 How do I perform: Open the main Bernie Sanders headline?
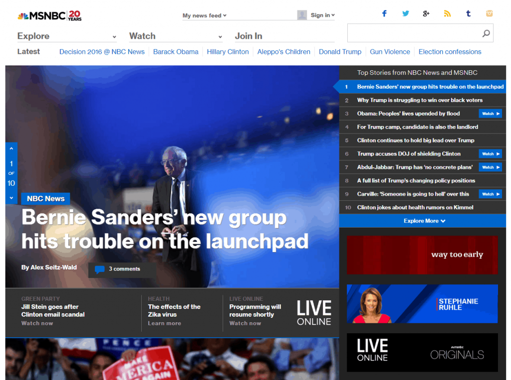coord(165,230)
